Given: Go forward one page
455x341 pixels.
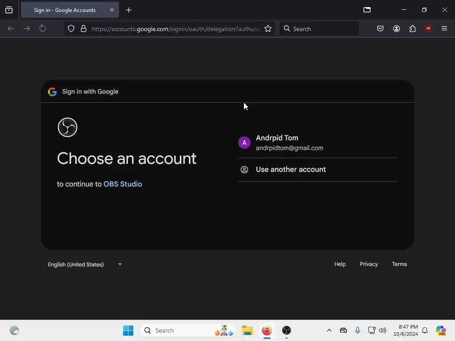Looking at the screenshot, I should [x=27, y=29].
